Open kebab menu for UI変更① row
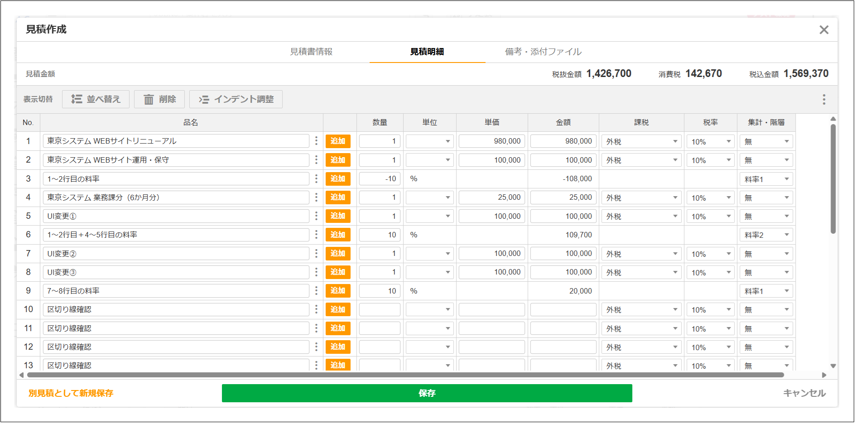 click(x=316, y=216)
